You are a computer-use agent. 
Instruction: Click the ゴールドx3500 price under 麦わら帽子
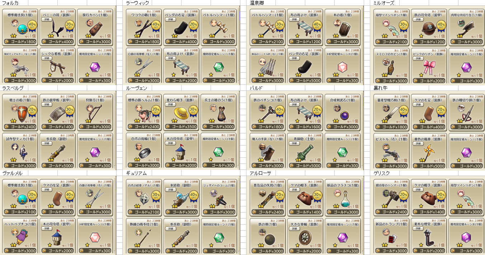[x=182, y=127]
